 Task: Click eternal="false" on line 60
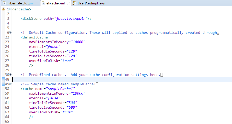tap(45, 98)
